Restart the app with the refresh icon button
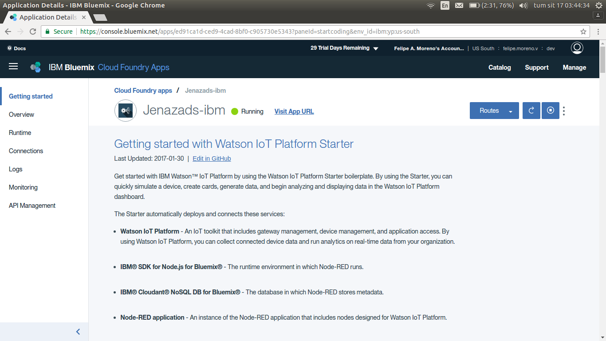The width and height of the screenshot is (606, 341). coord(531,111)
